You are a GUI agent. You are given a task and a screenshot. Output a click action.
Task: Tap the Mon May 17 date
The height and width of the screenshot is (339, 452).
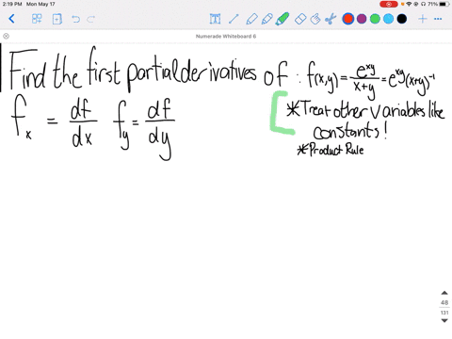pos(40,4)
